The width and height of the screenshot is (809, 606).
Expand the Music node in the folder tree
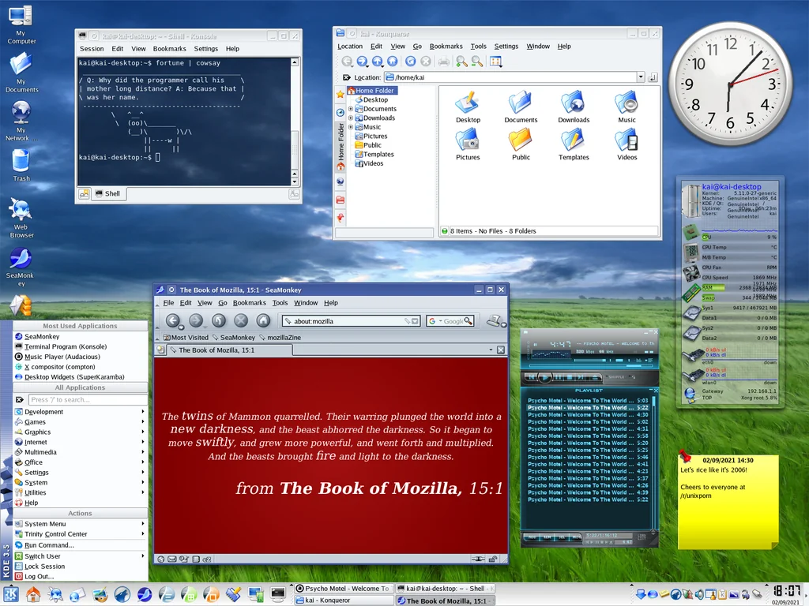[351, 127]
